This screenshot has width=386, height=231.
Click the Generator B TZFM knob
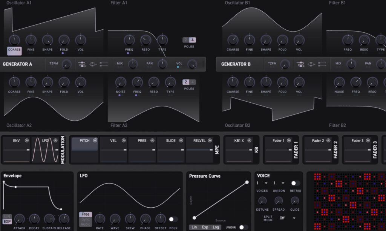285,64
